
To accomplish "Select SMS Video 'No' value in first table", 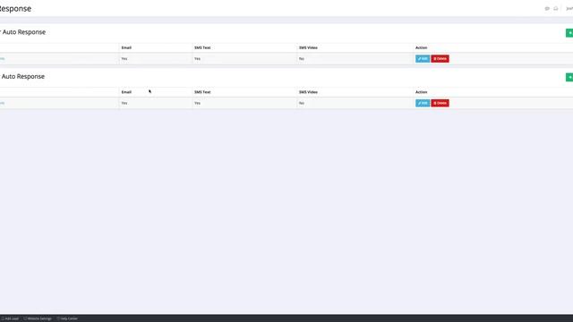I will point(302,59).
